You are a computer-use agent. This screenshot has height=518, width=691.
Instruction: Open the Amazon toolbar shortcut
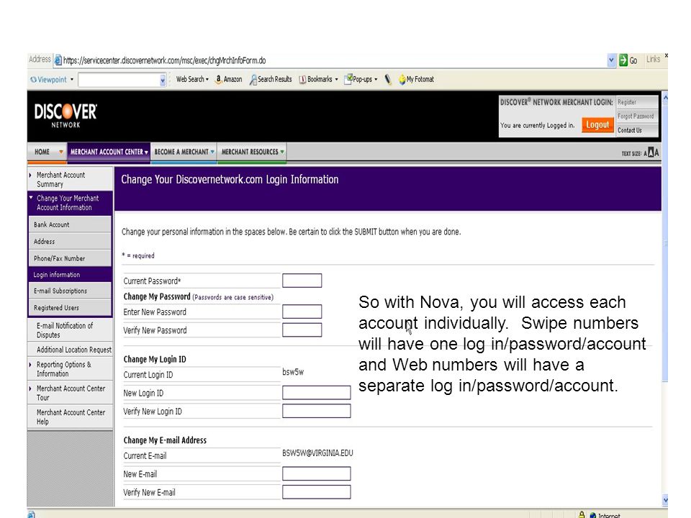228,79
